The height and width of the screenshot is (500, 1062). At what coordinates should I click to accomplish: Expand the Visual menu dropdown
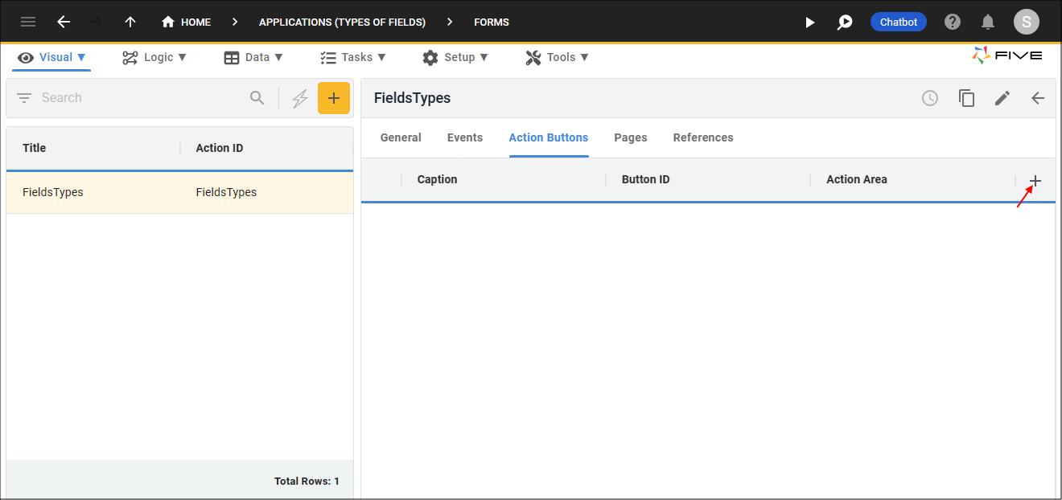click(52, 57)
